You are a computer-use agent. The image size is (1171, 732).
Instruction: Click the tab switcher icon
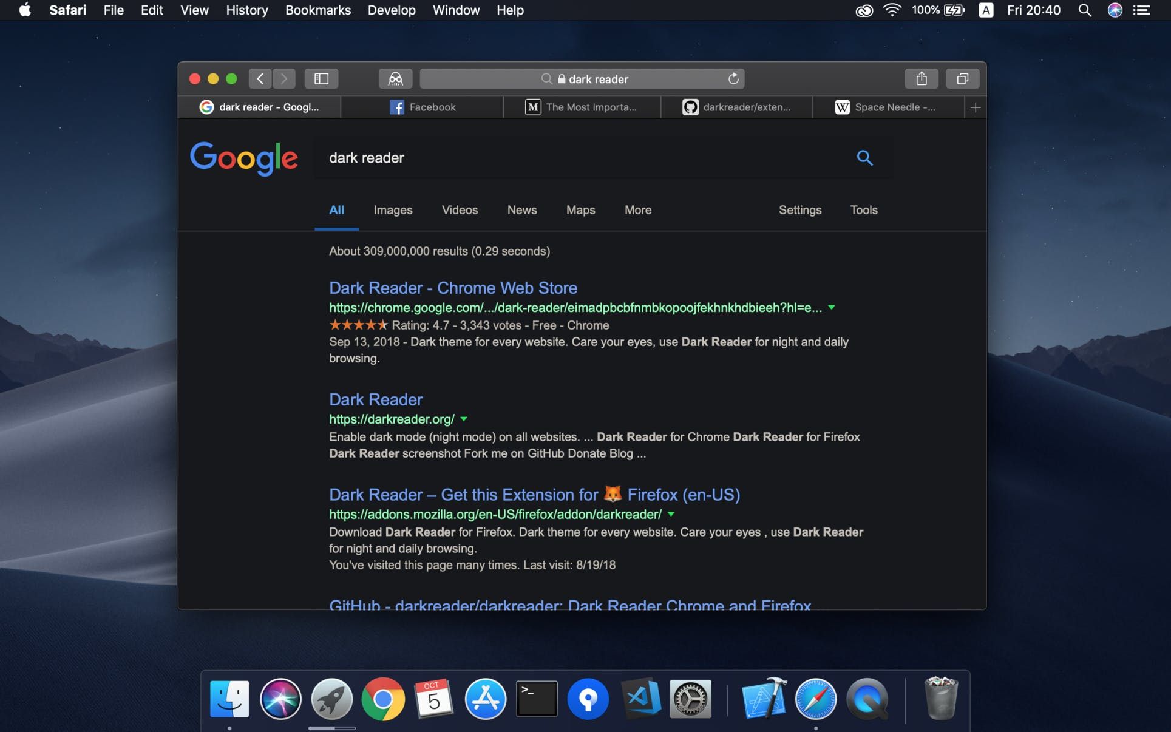(x=963, y=80)
